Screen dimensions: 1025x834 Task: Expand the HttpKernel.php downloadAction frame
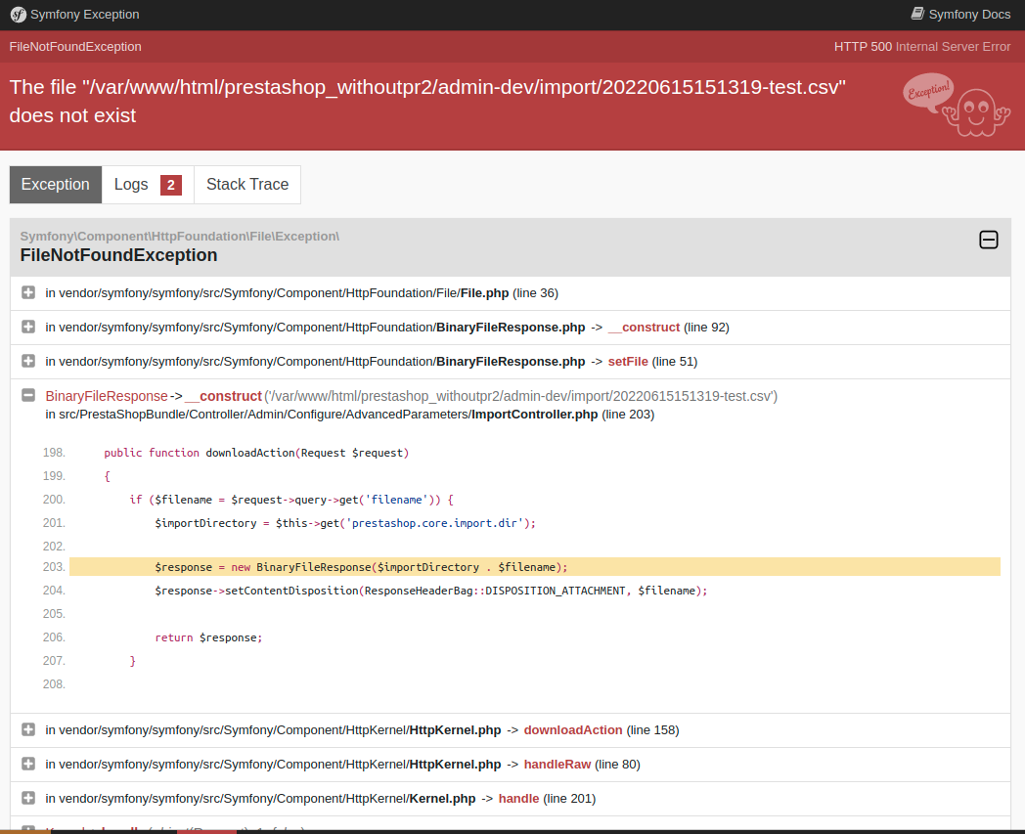point(27,729)
